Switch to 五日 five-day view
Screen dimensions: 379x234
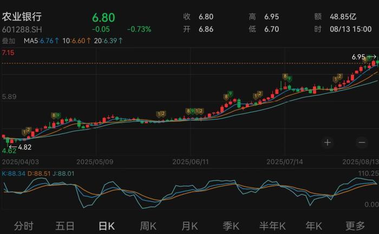pyautogui.click(x=65, y=225)
